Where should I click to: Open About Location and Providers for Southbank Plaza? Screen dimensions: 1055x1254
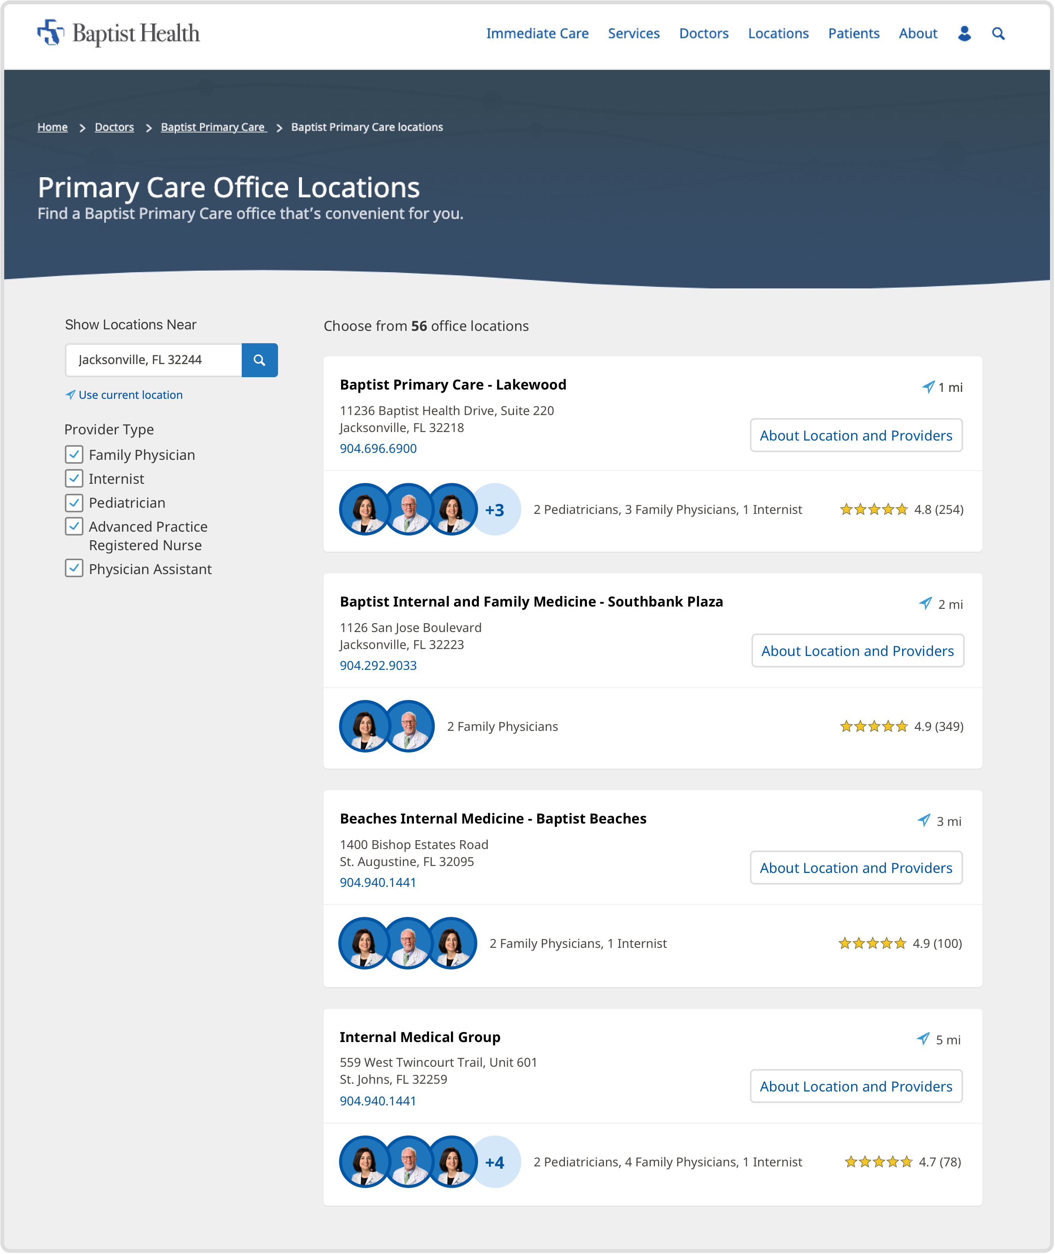tap(858, 651)
